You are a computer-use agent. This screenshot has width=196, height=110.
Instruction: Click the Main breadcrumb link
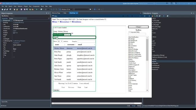coord(55,22)
